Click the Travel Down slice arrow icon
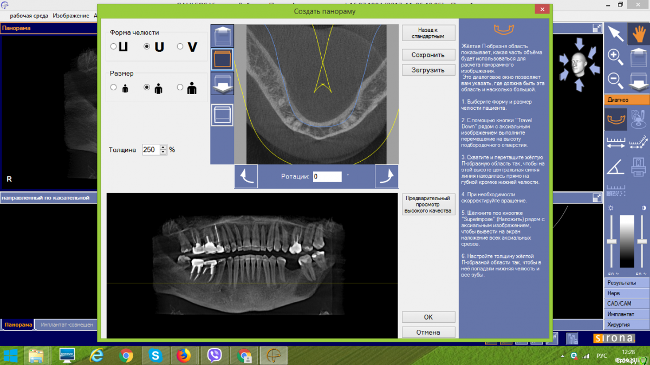Screen dimensions: 650x365 222,84
